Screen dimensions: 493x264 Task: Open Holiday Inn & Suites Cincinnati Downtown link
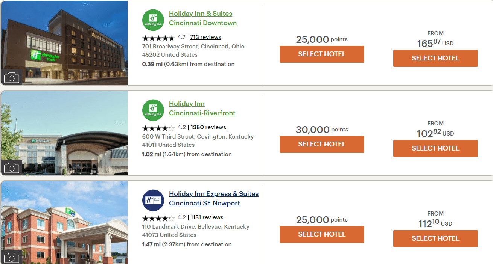tap(202, 18)
